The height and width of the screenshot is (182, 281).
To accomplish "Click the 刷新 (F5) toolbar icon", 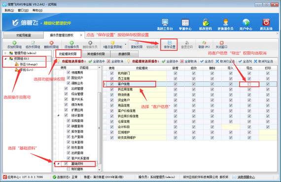I will tap(204, 43).
